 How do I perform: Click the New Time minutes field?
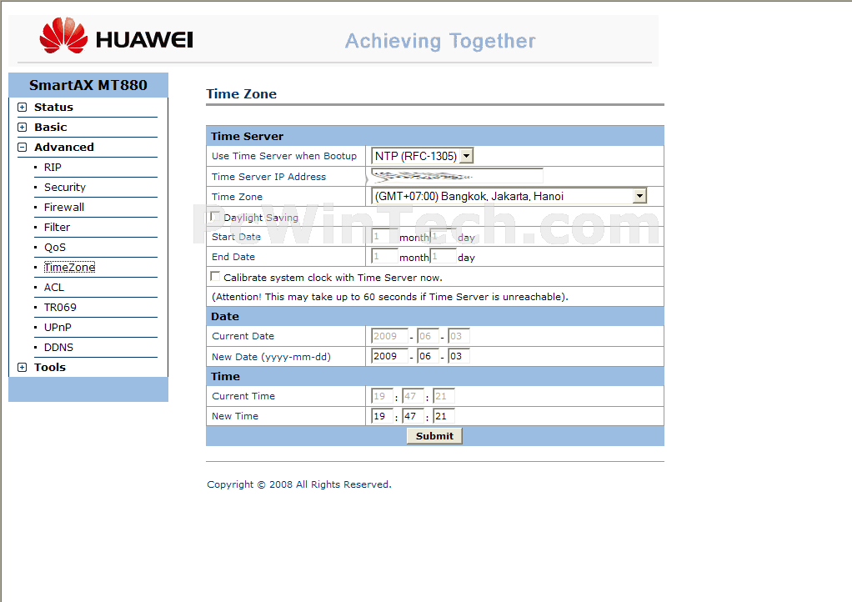[413, 416]
